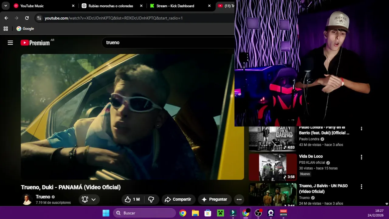
Task: Expand the subscription notification chevron
Action: [94, 200]
